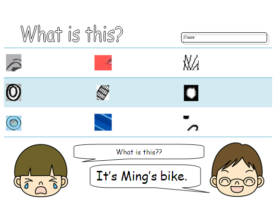Select the white blob on black picture

click(191, 93)
